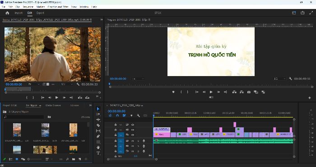Switch to the Import tab
The height and width of the screenshot is (167, 316).
tap(19, 13)
